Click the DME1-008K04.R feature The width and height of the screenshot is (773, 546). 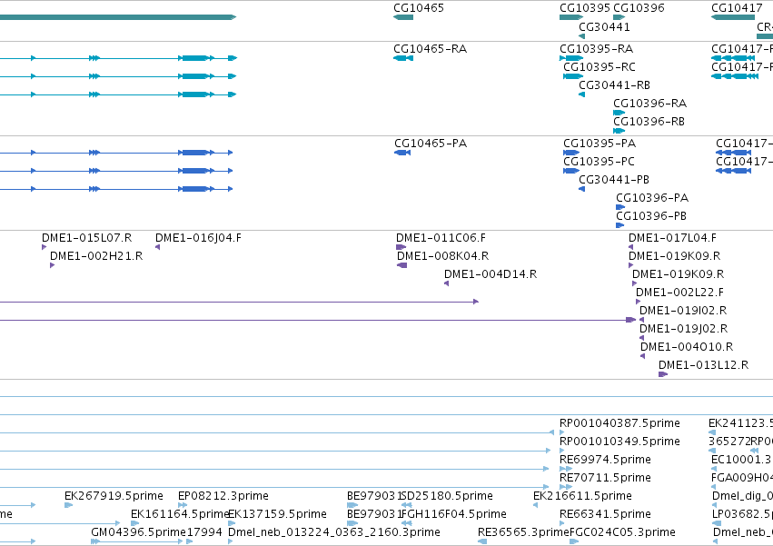pos(442,256)
